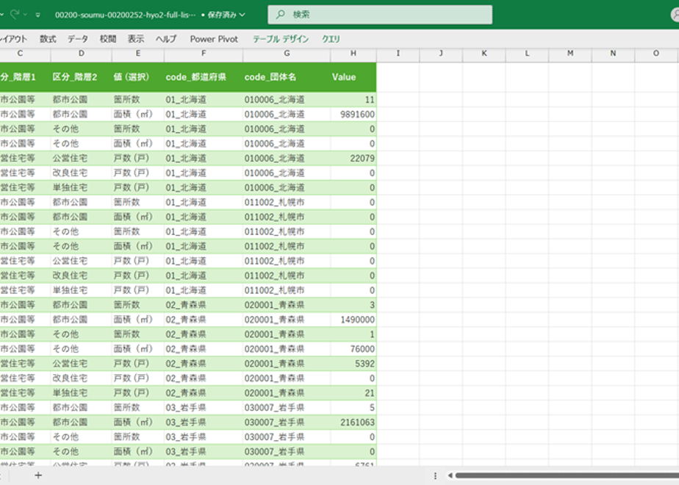Click the 区分_階層2 table header cell
Screen dimensions: 679x485
pos(82,77)
